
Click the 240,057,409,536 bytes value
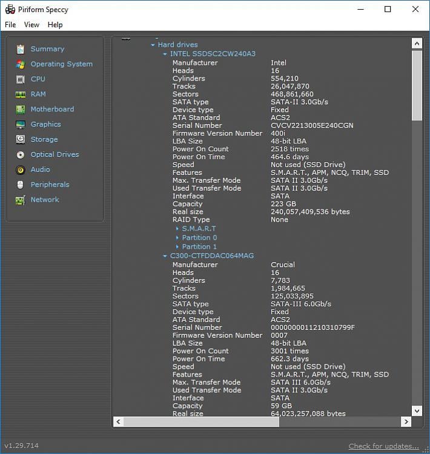tap(310, 212)
